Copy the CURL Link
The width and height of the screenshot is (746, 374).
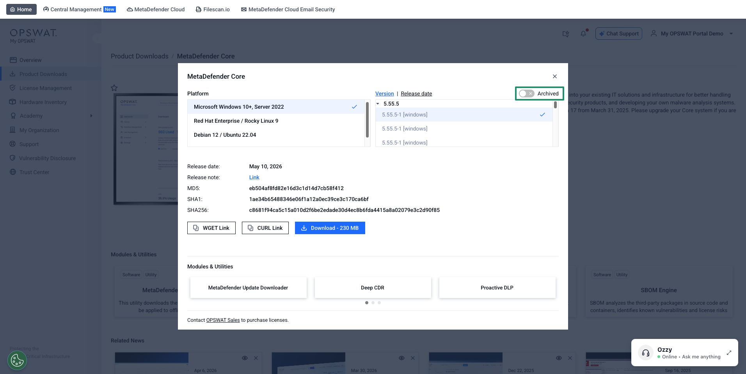pyautogui.click(x=265, y=228)
